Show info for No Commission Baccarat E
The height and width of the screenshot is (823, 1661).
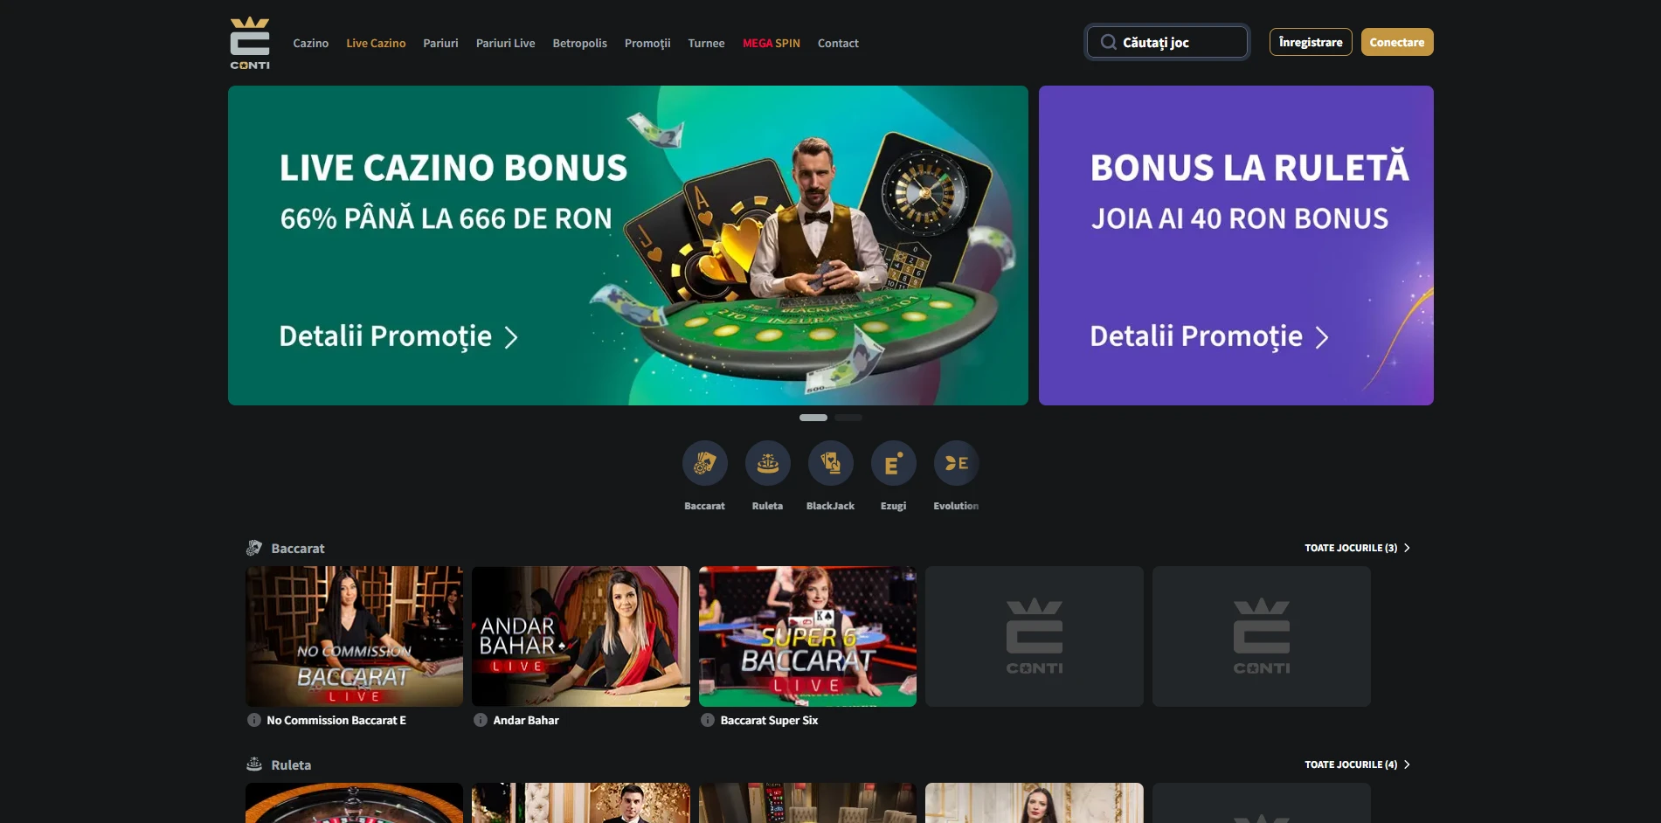(254, 720)
